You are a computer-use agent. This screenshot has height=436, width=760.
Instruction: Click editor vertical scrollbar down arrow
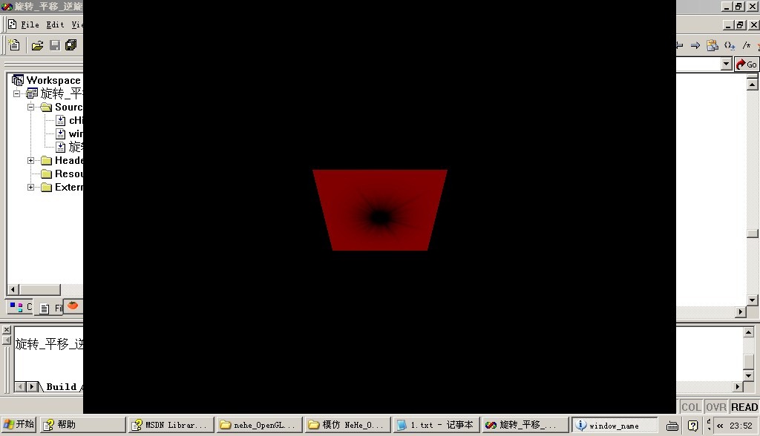tap(753, 300)
